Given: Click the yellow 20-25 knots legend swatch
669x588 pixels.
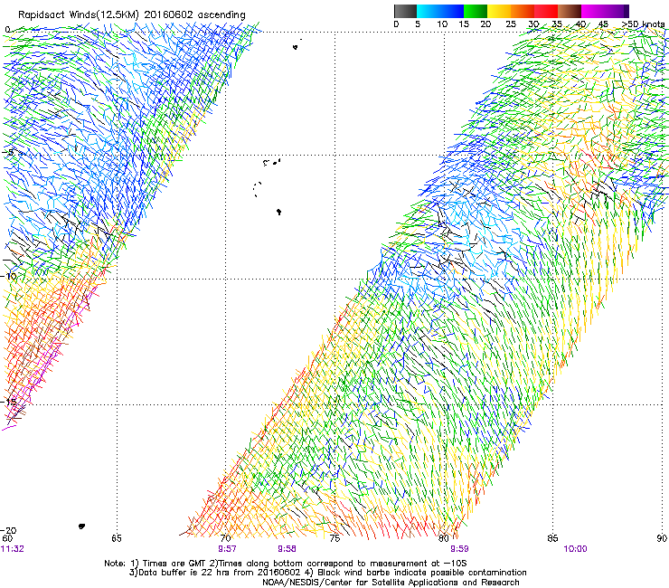Looking at the screenshot, I should (499, 11).
